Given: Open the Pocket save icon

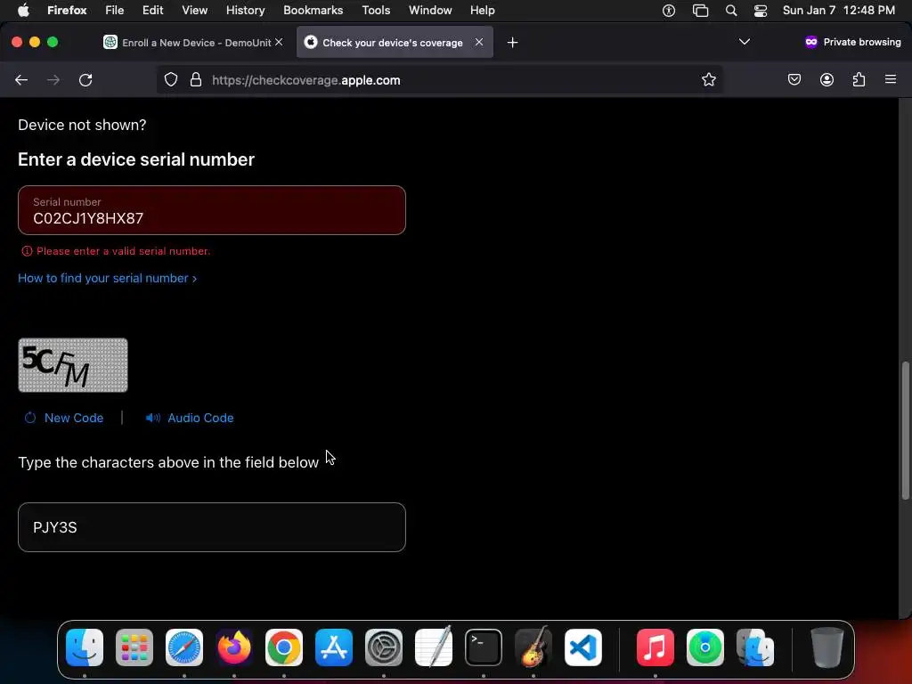Looking at the screenshot, I should coord(794,79).
